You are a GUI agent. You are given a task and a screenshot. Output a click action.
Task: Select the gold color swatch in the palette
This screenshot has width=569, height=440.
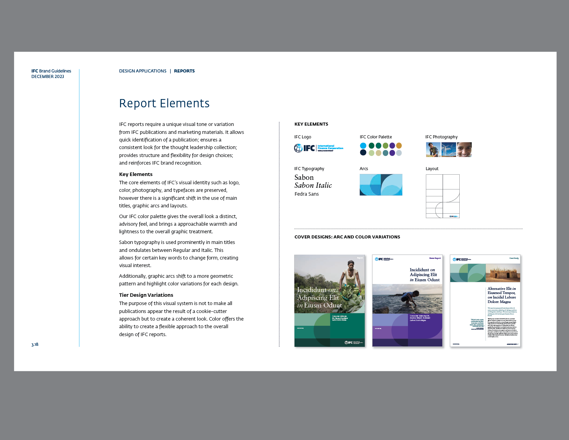coord(399,146)
